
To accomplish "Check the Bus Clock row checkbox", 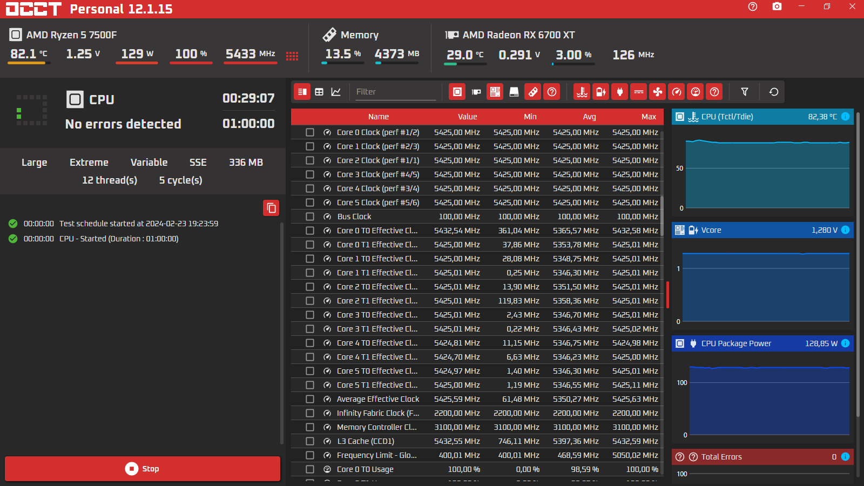I will [310, 217].
